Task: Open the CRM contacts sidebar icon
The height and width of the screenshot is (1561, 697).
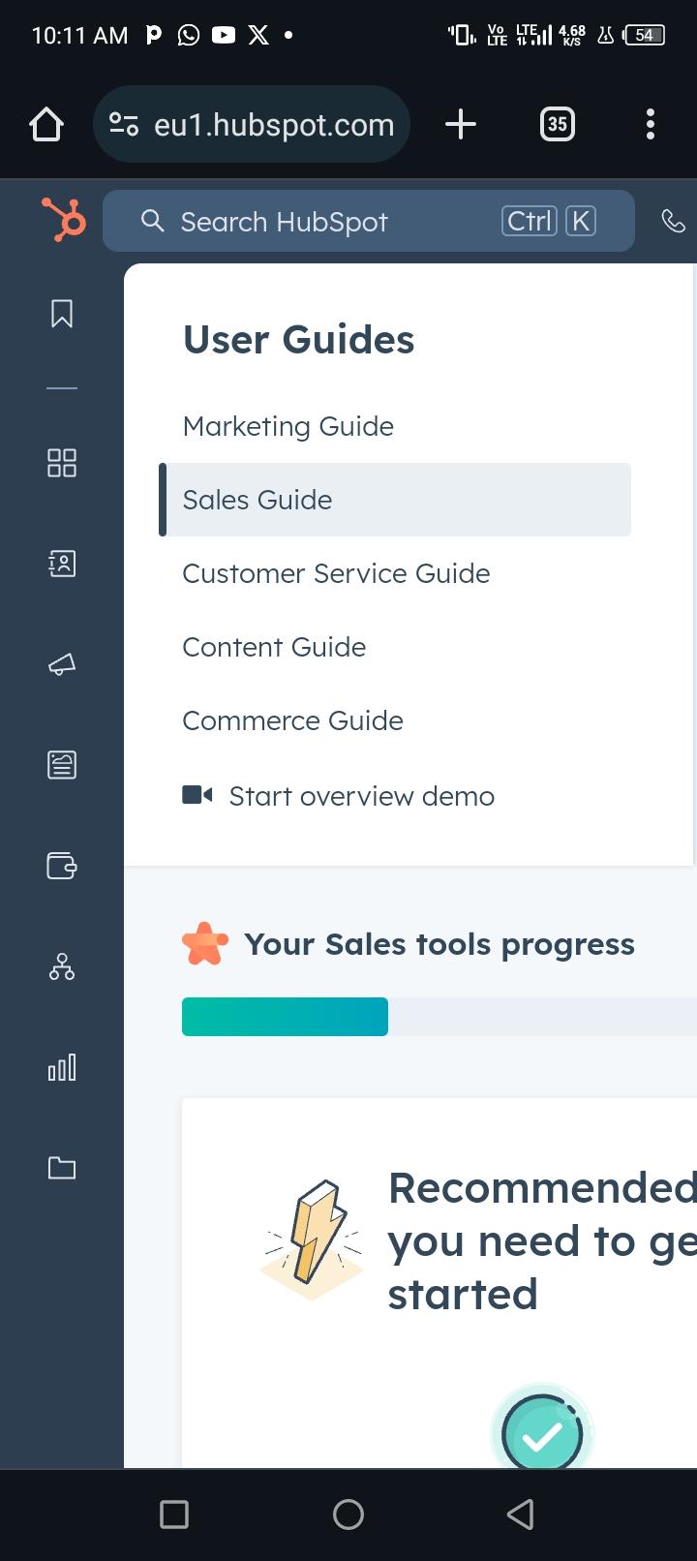Action: [62, 564]
